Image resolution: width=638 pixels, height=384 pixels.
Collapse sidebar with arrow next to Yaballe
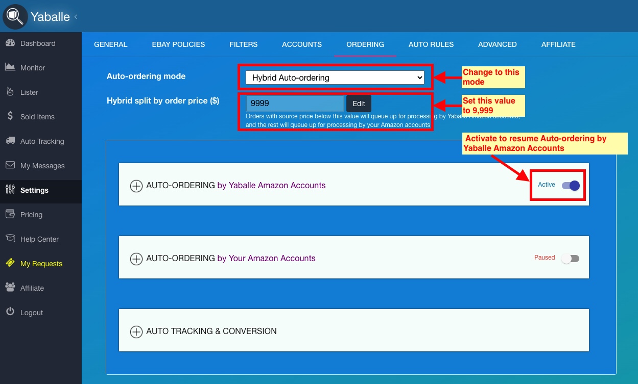click(76, 17)
